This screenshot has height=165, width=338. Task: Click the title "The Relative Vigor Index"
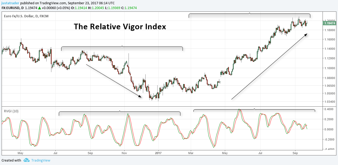coord(119,27)
